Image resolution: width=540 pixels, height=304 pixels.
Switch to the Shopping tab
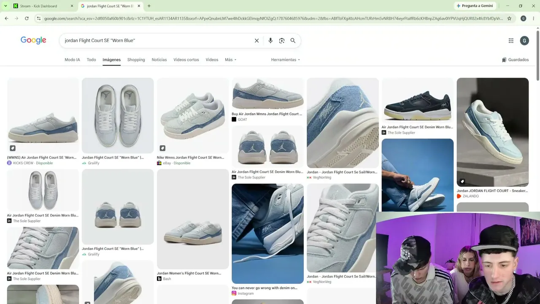click(x=136, y=60)
